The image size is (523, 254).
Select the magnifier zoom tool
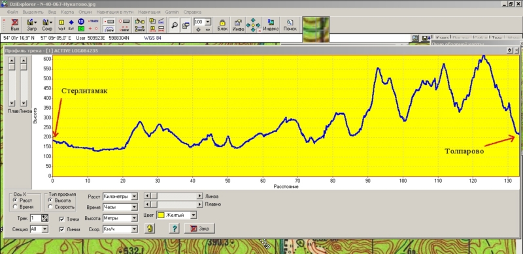click(x=174, y=25)
